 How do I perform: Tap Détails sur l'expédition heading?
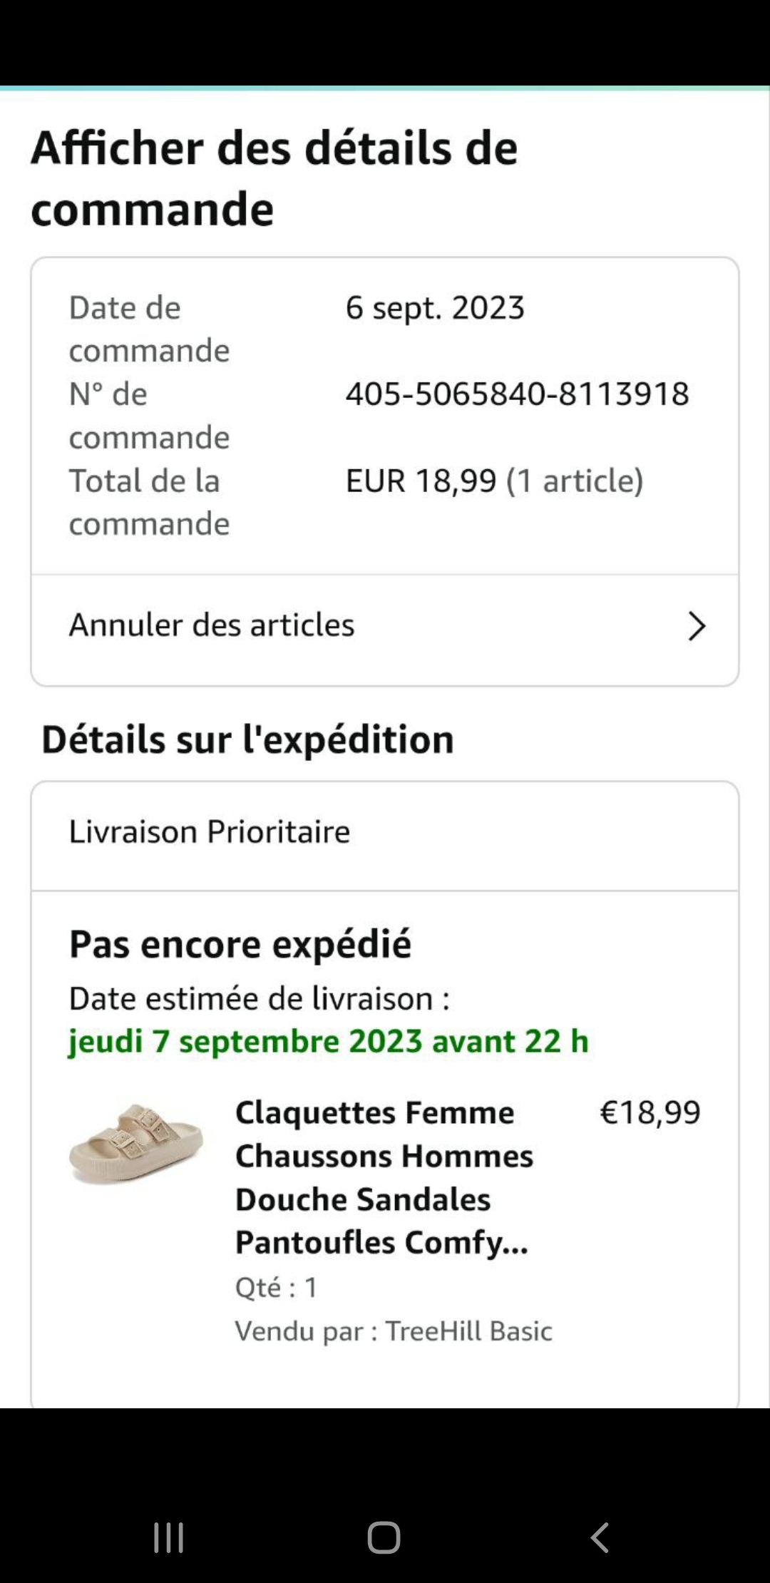247,739
